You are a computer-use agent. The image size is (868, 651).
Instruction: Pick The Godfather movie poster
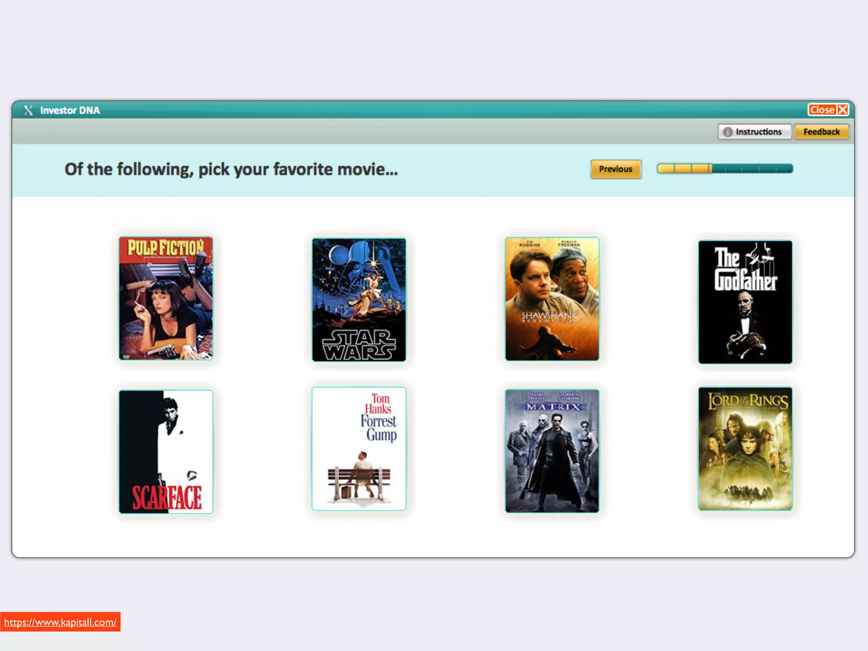coord(745,302)
